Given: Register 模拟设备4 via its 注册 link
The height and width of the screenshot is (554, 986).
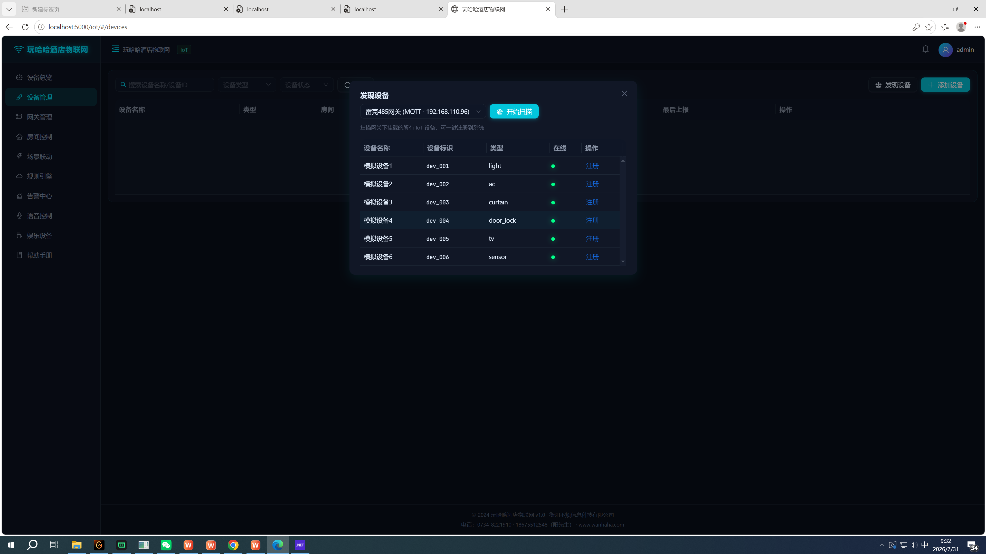Looking at the screenshot, I should (x=592, y=221).
